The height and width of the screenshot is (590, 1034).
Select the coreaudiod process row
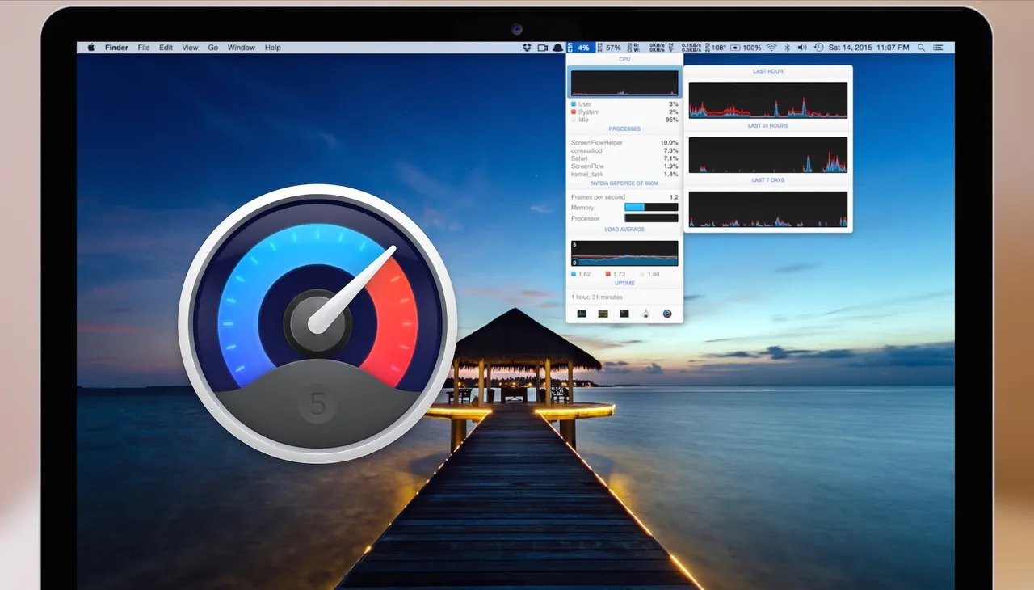tap(624, 150)
